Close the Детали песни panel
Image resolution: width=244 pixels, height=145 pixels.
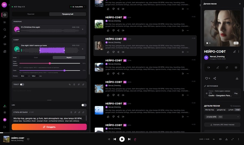coord(240,4)
